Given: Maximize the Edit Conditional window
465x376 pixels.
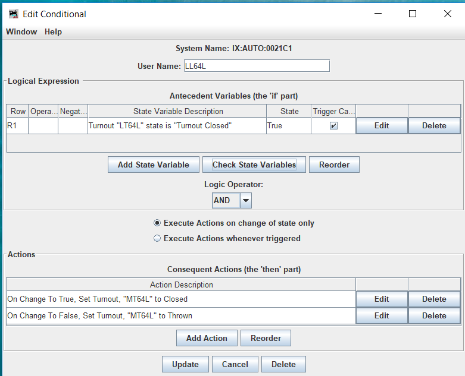Looking at the screenshot, I should [x=413, y=14].
